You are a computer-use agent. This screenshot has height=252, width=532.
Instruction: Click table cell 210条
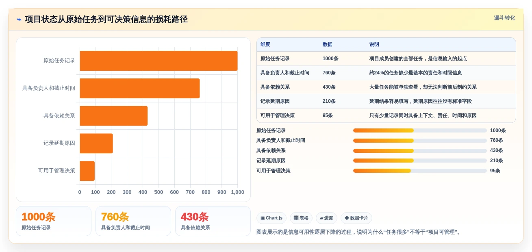coord(329,101)
